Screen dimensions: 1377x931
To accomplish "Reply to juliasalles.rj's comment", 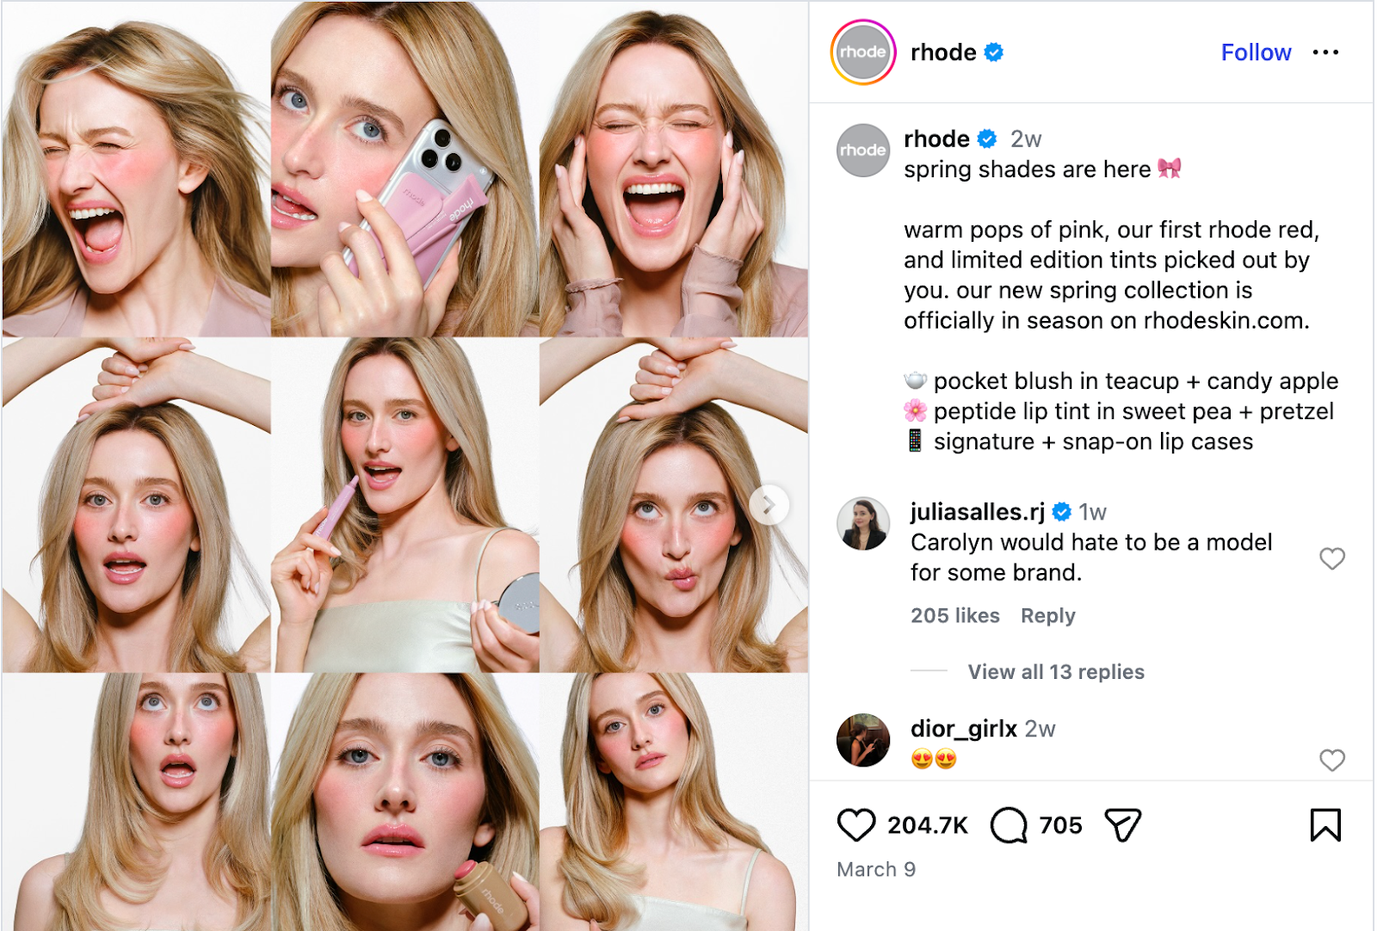I will click(x=1047, y=615).
